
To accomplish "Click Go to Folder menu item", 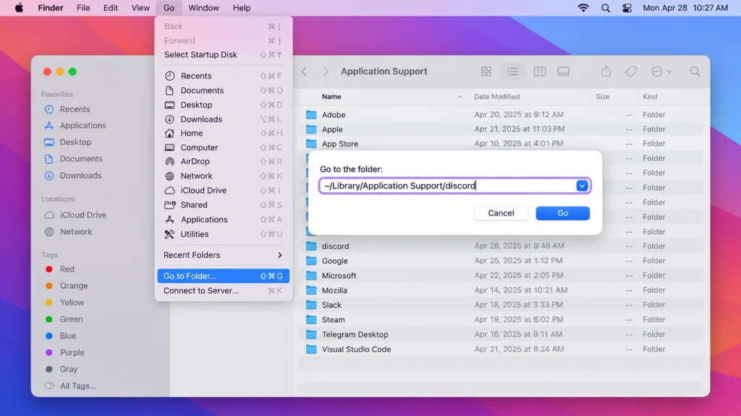I will pos(223,276).
